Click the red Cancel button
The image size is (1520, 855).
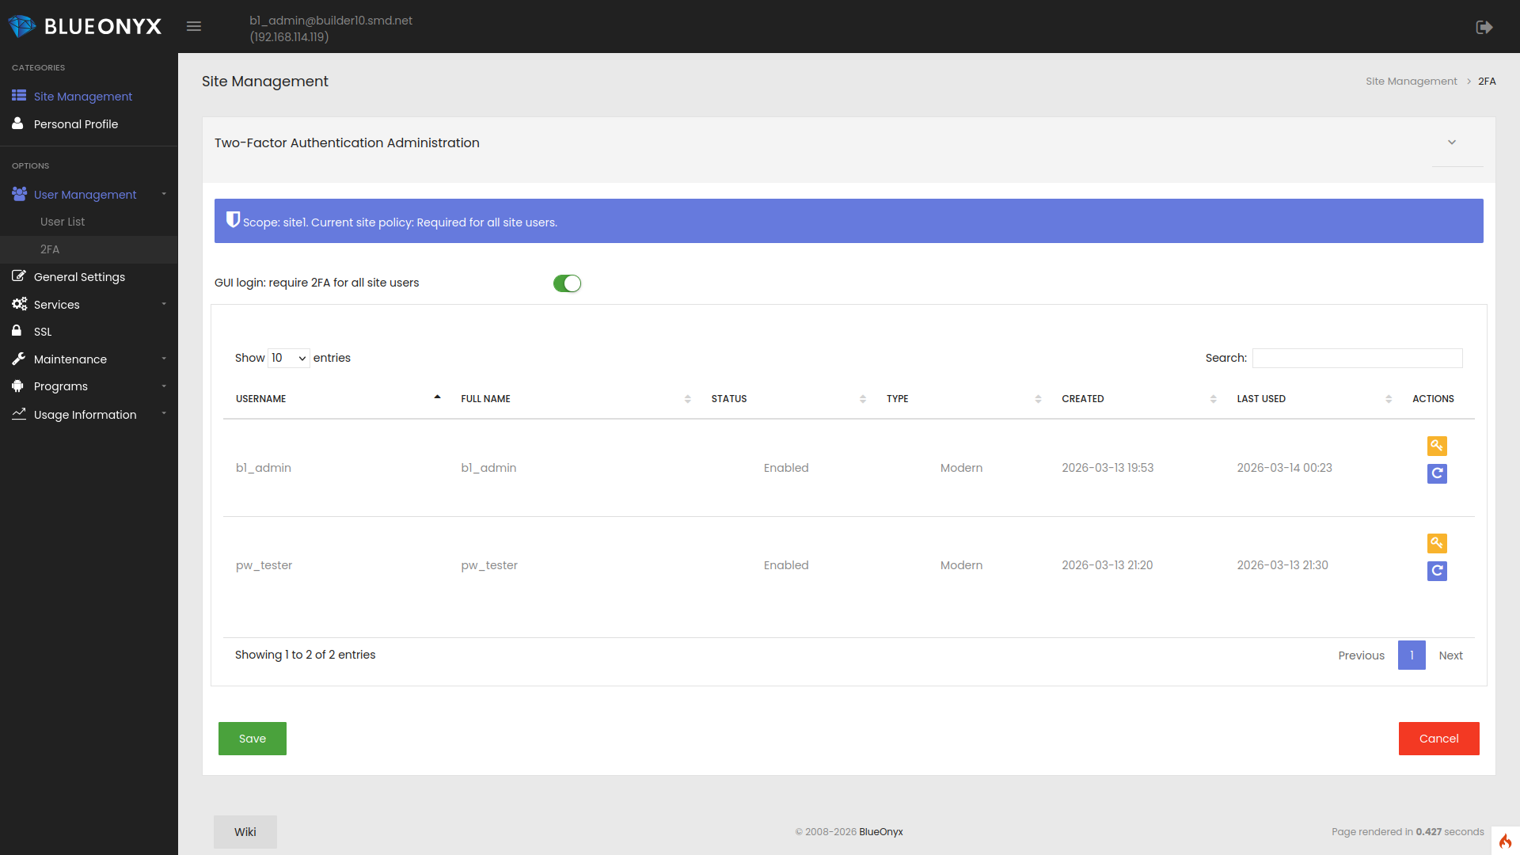click(1438, 739)
